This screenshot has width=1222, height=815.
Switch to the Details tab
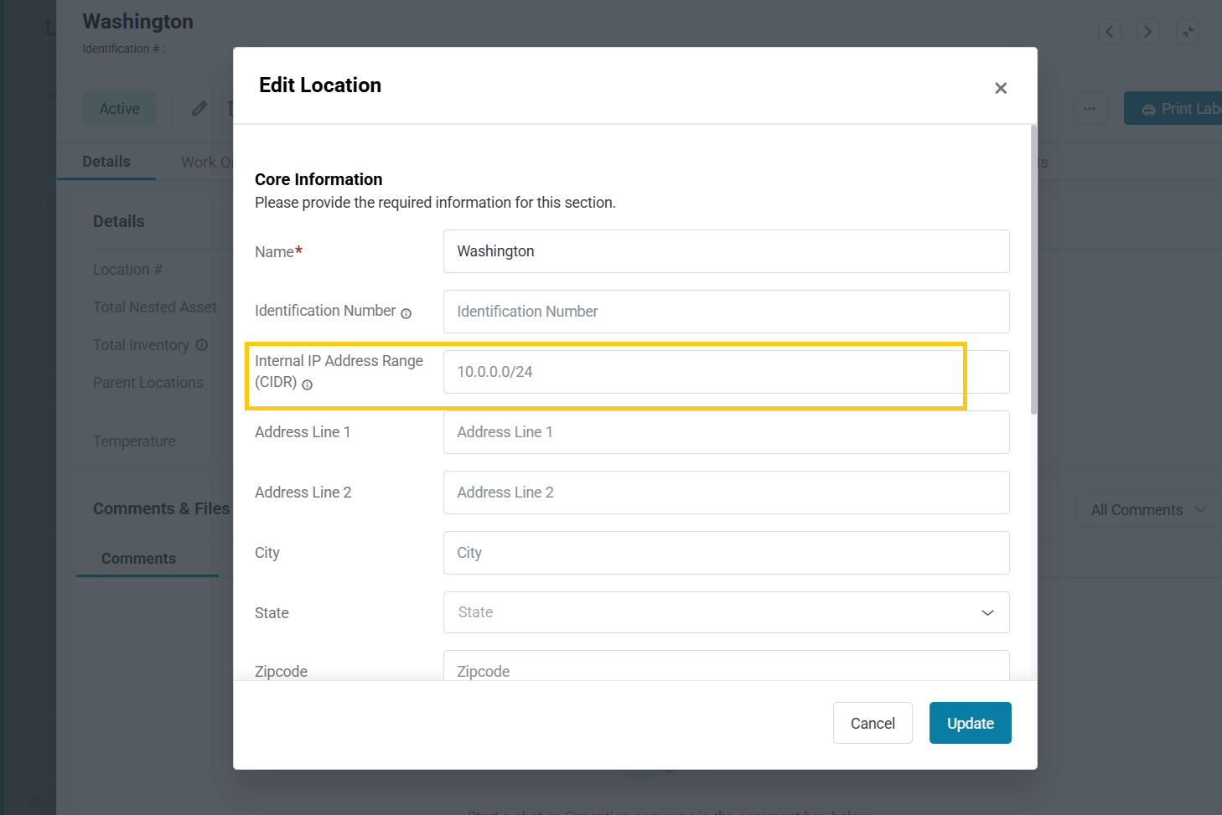[106, 162]
